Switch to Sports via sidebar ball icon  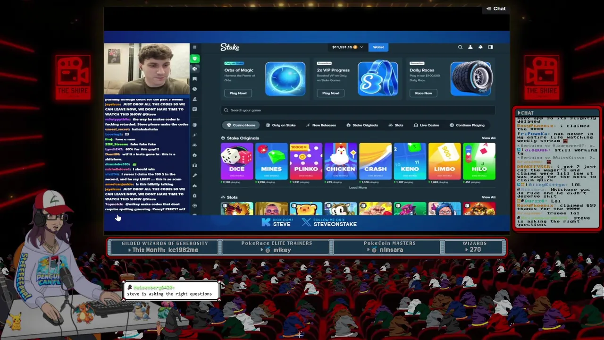(x=194, y=69)
